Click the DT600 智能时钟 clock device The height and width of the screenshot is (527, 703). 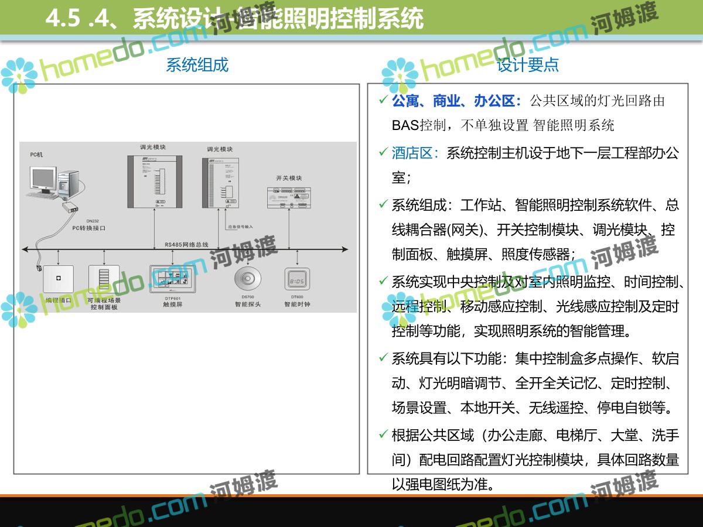tap(296, 279)
